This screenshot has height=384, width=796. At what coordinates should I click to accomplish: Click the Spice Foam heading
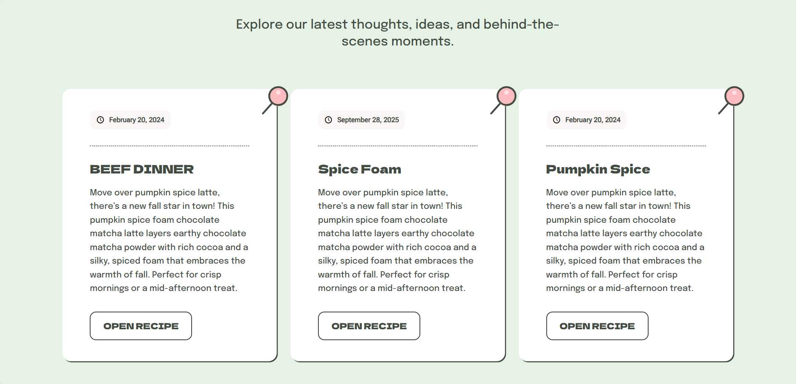tap(359, 169)
